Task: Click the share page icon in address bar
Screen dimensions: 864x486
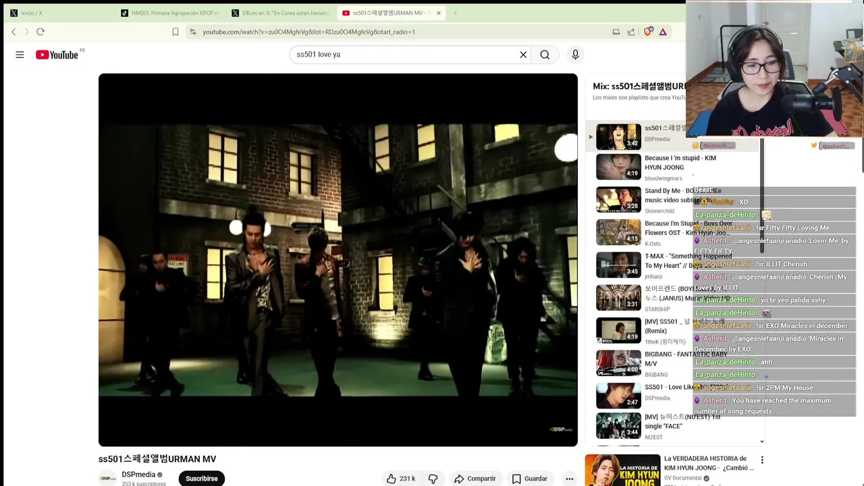Action: pyautogui.click(x=631, y=32)
